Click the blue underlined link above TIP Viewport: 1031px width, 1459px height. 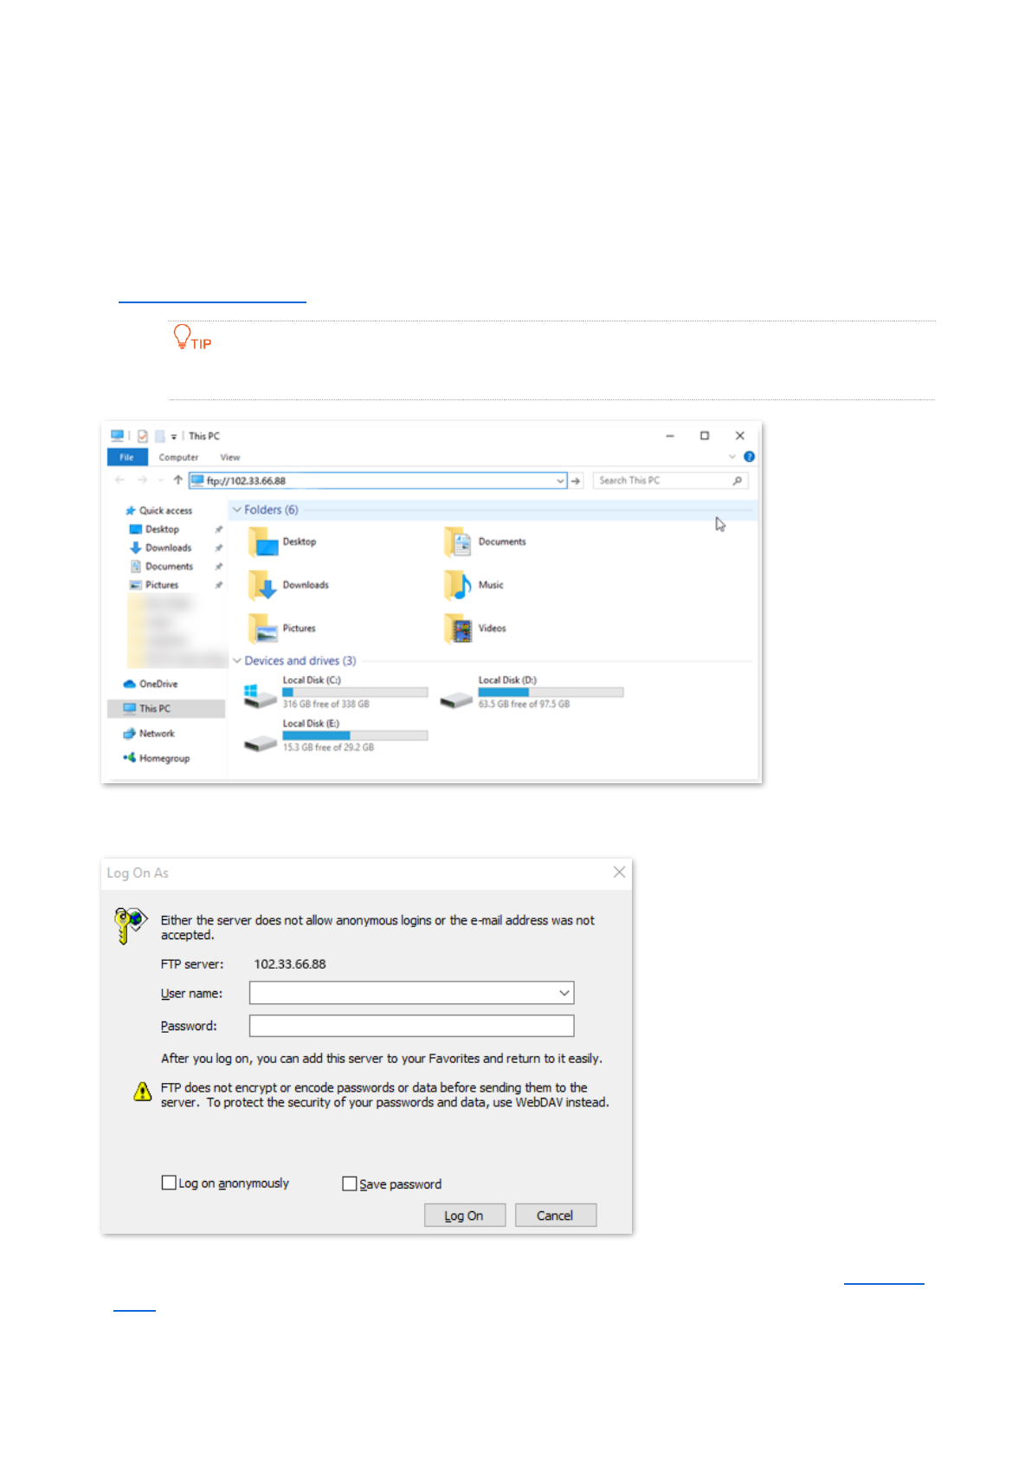[x=212, y=300]
